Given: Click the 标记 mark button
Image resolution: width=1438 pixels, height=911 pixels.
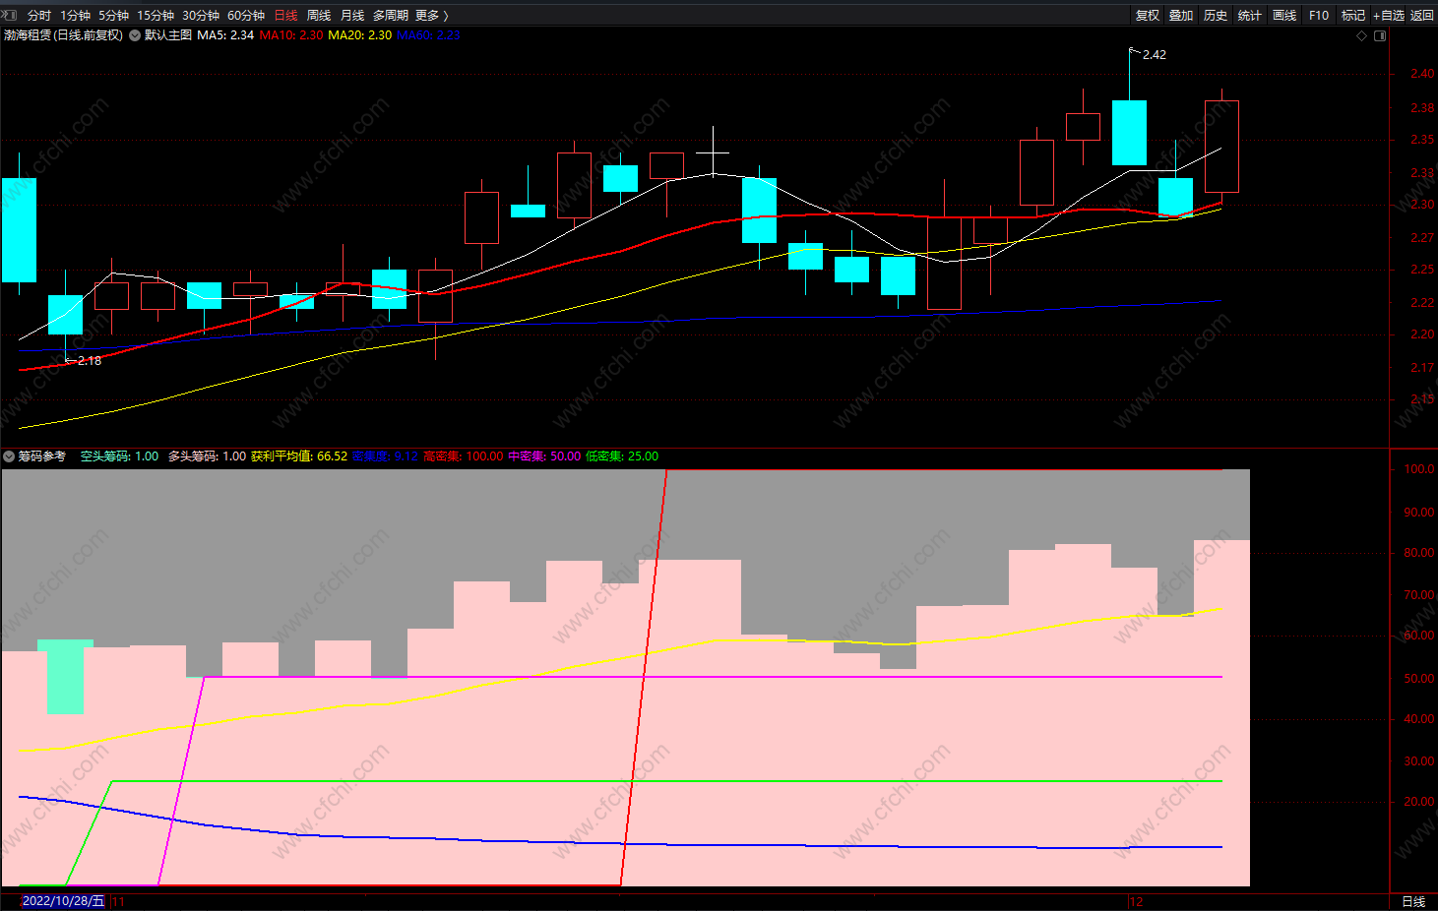Looking at the screenshot, I should 1353,15.
